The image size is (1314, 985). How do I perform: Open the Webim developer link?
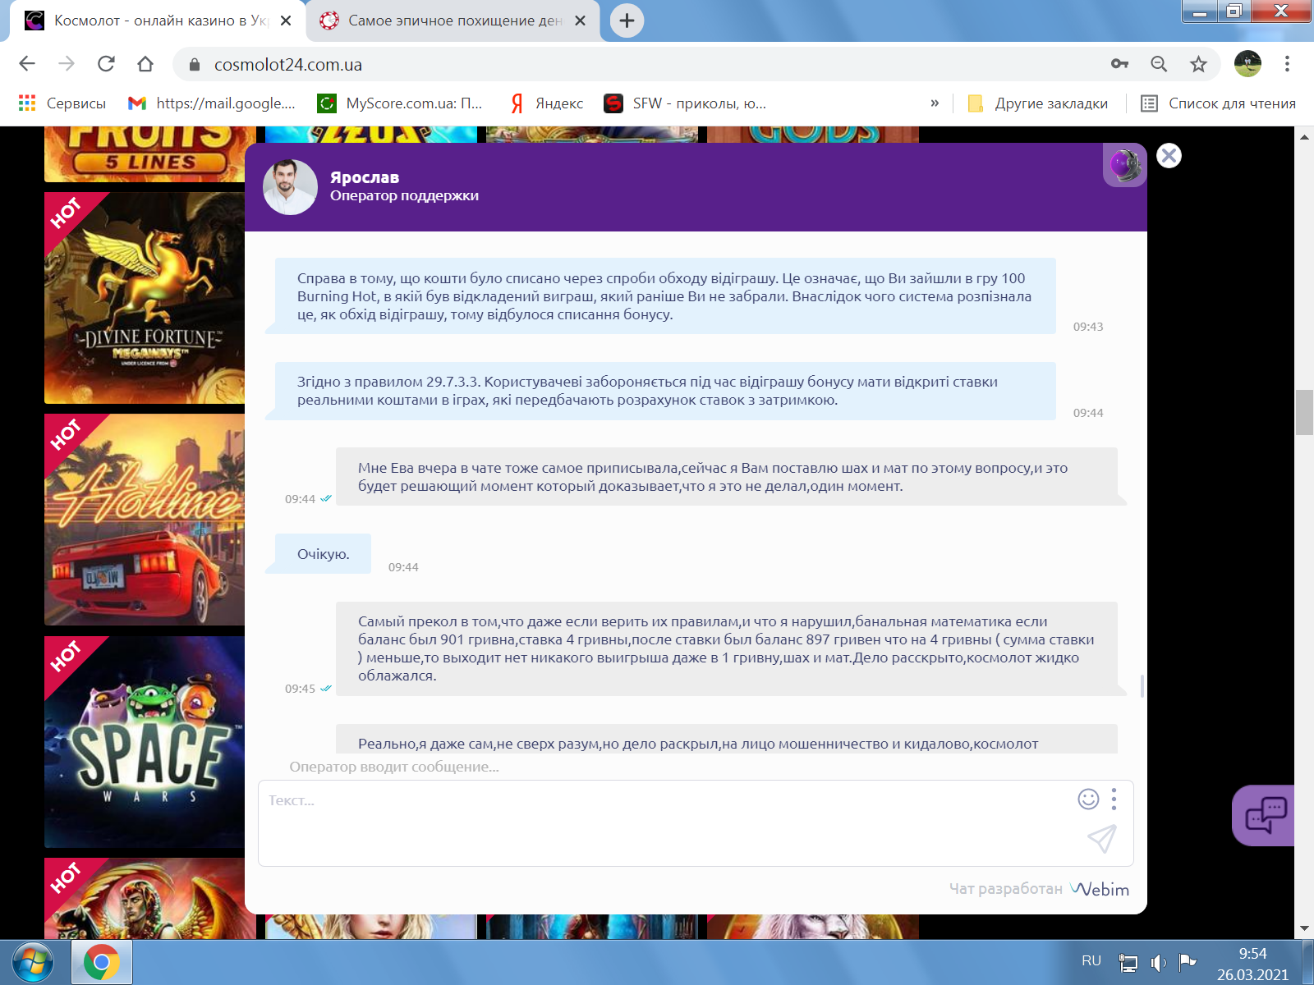click(1099, 889)
